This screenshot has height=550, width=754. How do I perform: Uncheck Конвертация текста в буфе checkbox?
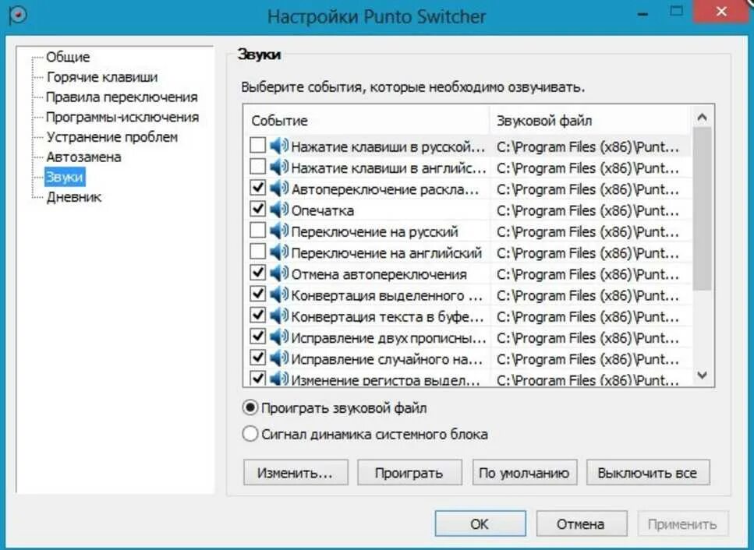pos(258,315)
